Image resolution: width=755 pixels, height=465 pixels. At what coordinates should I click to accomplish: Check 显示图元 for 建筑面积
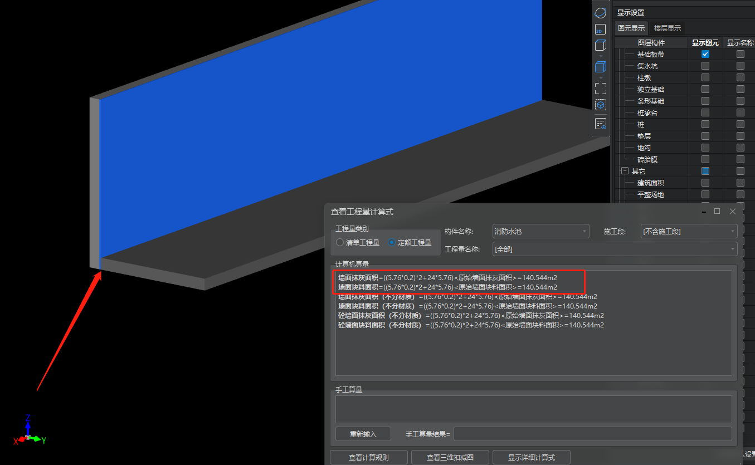pyautogui.click(x=705, y=183)
